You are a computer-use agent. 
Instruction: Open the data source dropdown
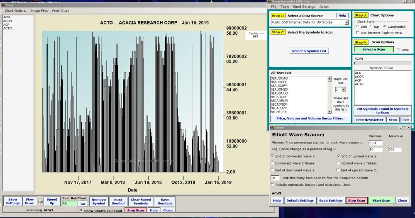[x=347, y=22]
